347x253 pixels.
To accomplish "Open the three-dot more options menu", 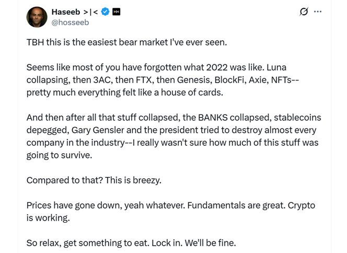I will [318, 11].
